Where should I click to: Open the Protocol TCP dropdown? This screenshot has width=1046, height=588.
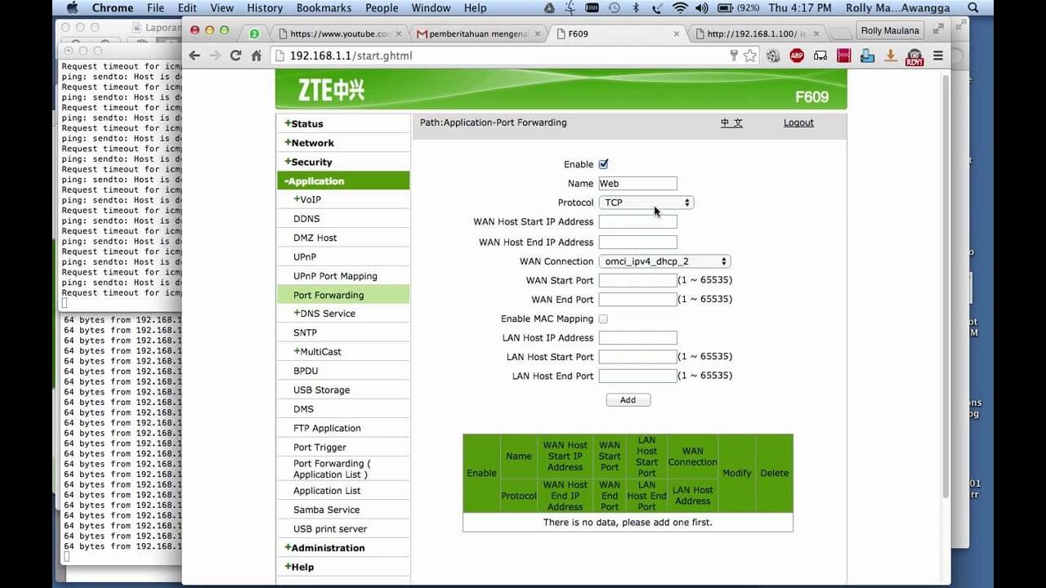(x=646, y=202)
